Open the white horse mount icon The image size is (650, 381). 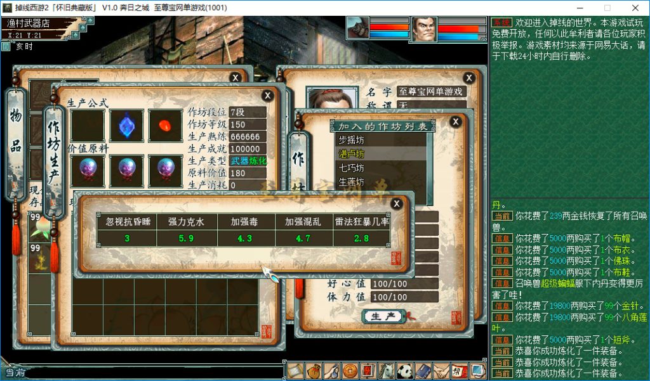coord(387,370)
